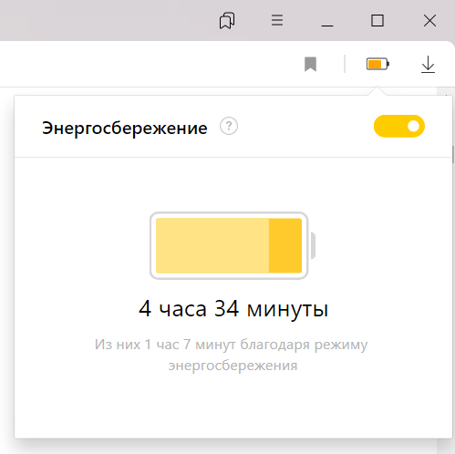455x454 pixels.
Task: Click the gray battery terminal tip
Action: click(x=313, y=245)
